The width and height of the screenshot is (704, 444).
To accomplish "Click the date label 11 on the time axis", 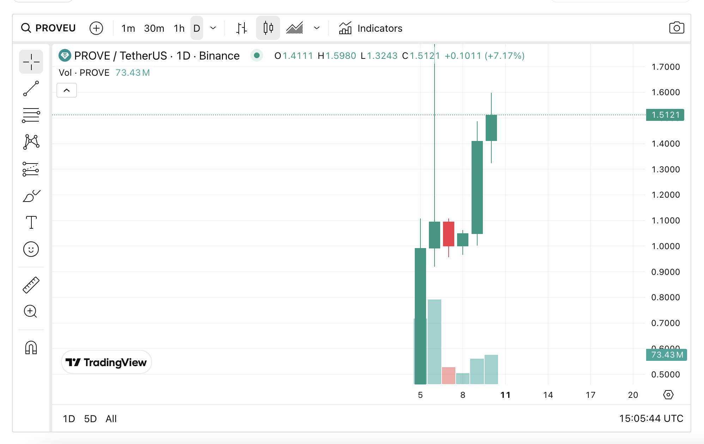I will point(505,395).
